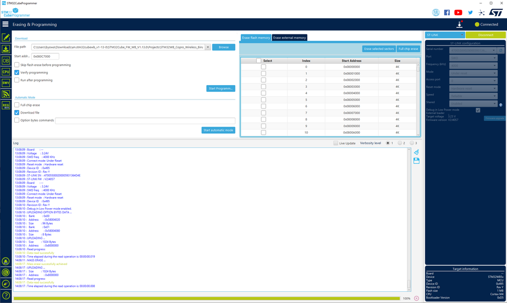The width and height of the screenshot is (507, 303).
Task: Click the beta bug icon in sidebar
Action: (6, 261)
